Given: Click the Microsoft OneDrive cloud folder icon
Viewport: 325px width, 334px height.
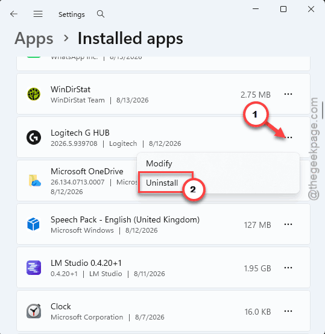Looking at the screenshot, I should pyautogui.click(x=34, y=181).
